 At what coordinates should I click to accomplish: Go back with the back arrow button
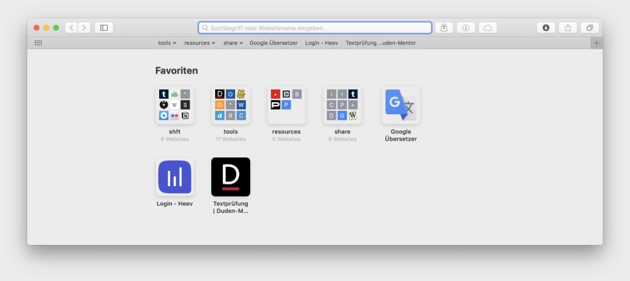[71, 28]
